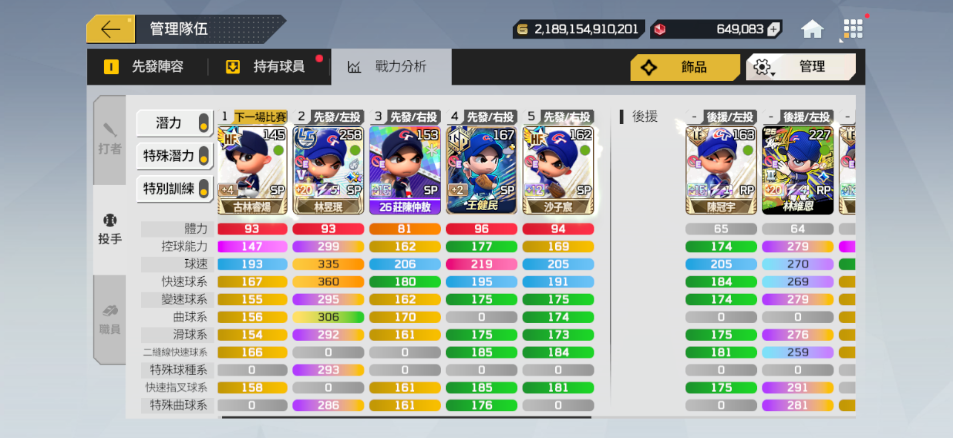Tap the plus icon beside 649,083 gems
Image resolution: width=953 pixels, height=438 pixels.
pos(773,29)
